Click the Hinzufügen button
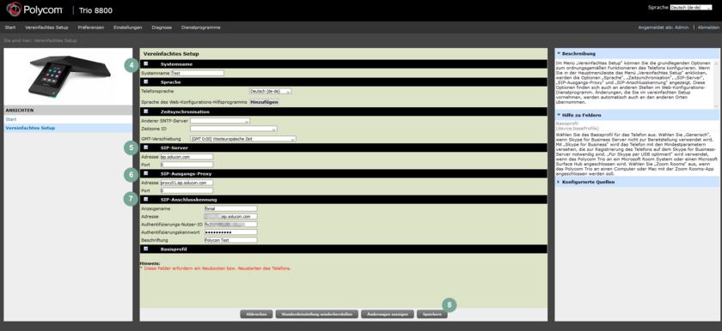The width and height of the screenshot is (722, 331). pos(265,102)
